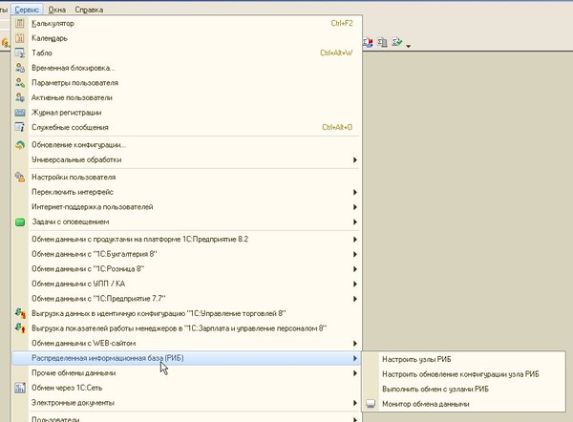This screenshot has width=573, height=422.
Task: Choose Настроить обновление конфигурации узла РИБ
Action: pos(463,374)
